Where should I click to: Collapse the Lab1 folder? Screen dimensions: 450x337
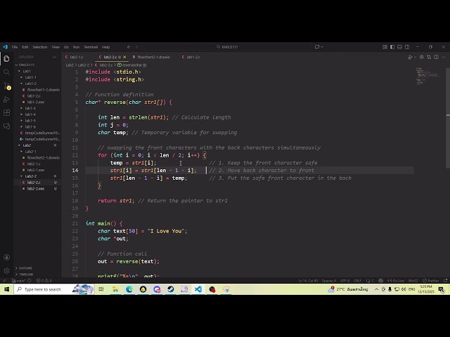coord(27,71)
